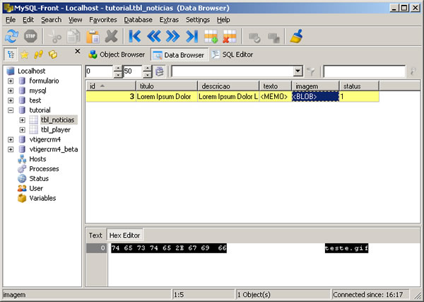Image resolution: width=424 pixels, height=302 pixels.
Task: Click the offset input field showing 0
Action: [99, 71]
